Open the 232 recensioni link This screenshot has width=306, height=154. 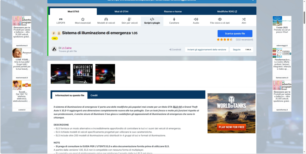pyautogui.click(x=244, y=40)
